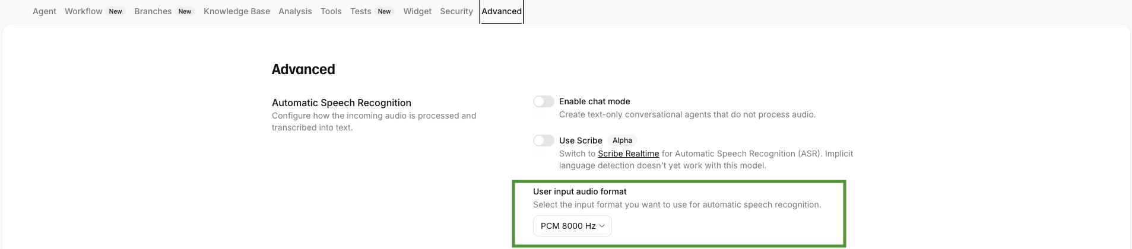Select the Analysis tab
The width and height of the screenshot is (1132, 249).
point(295,11)
